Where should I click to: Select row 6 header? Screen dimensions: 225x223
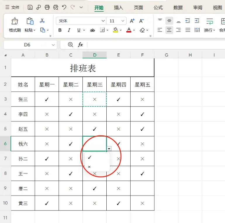tap(5, 144)
